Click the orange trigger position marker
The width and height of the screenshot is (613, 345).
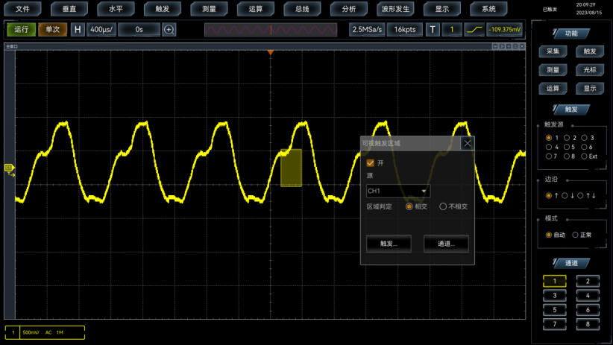pyautogui.click(x=271, y=53)
